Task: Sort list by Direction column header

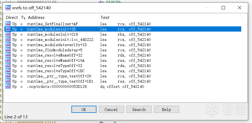Action: (12, 18)
